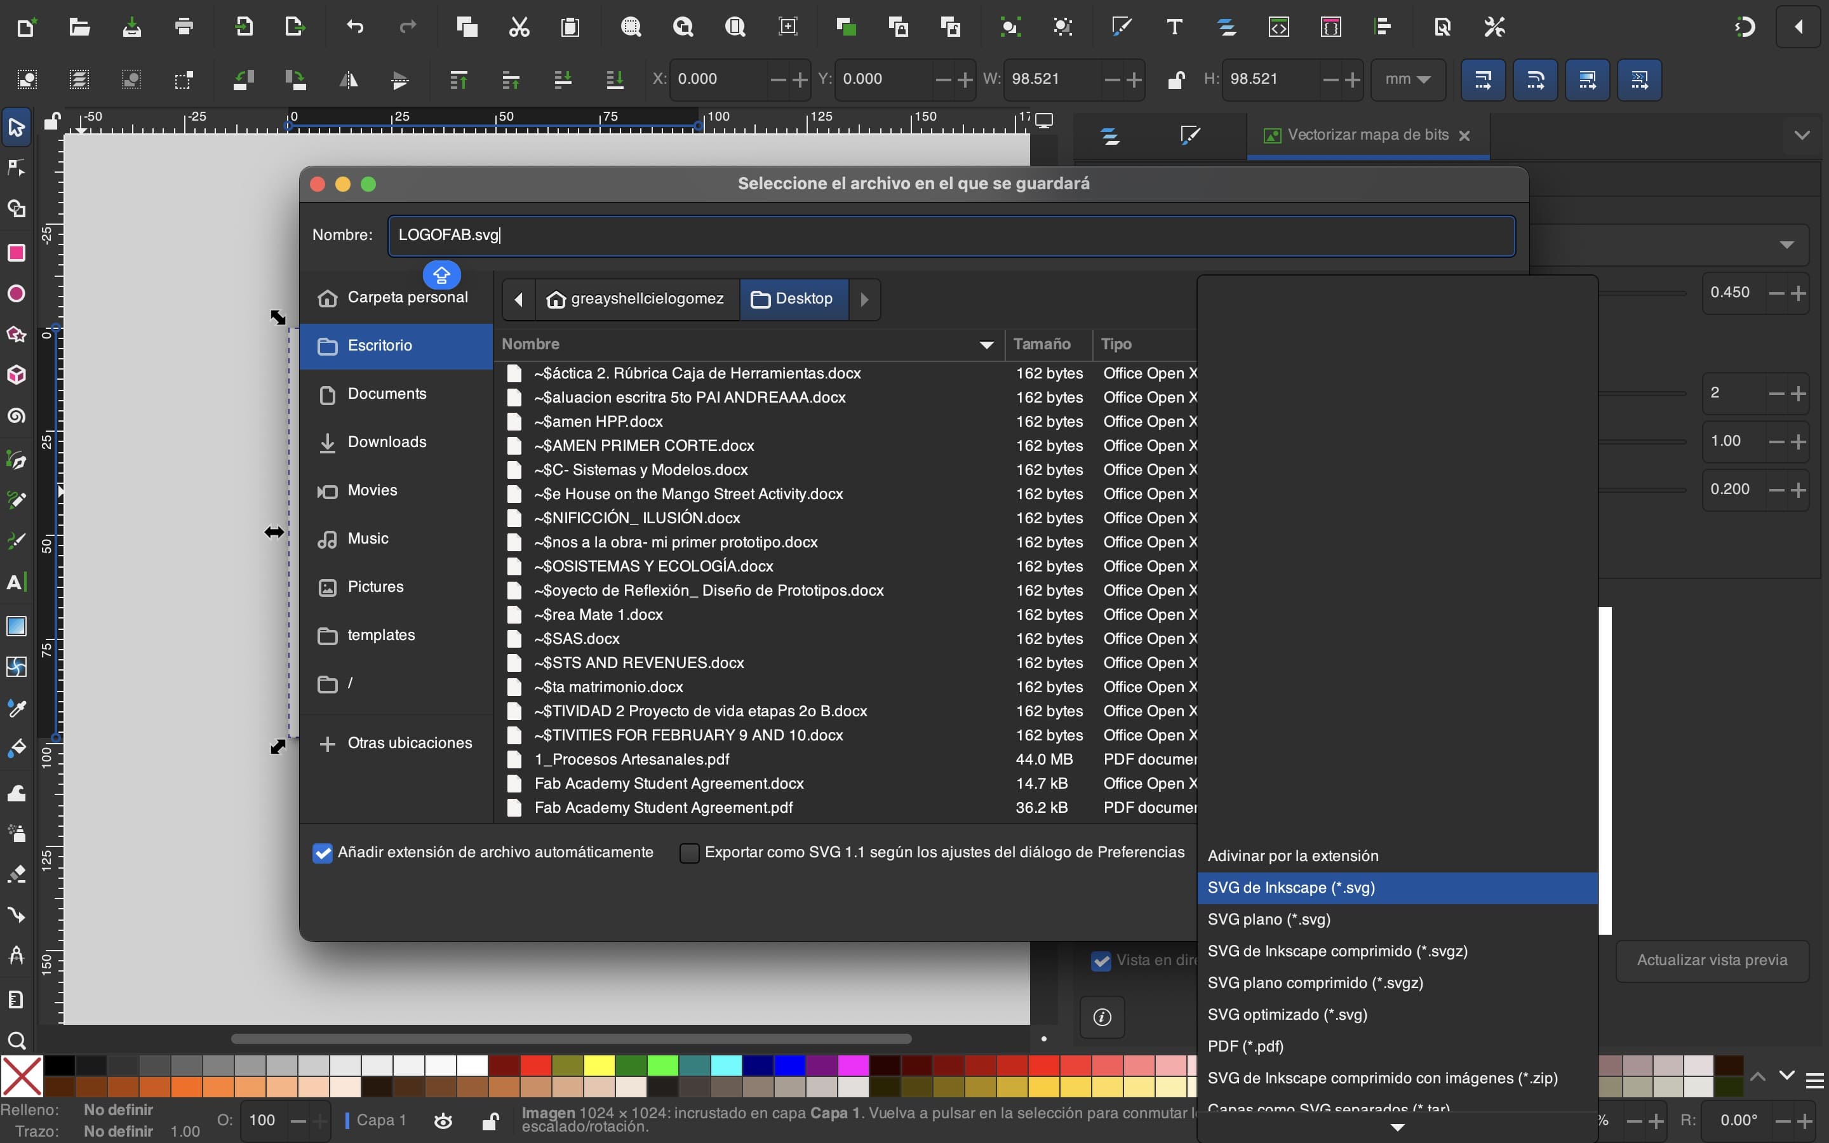Activate the Eraser tool
The image size is (1829, 1143).
click(x=16, y=874)
